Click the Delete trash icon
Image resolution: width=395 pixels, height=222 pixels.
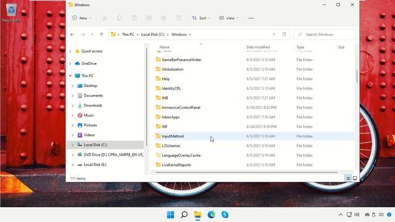[x=178, y=18]
